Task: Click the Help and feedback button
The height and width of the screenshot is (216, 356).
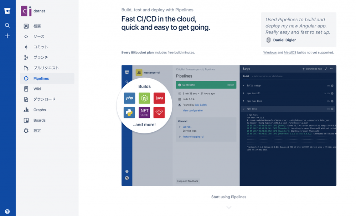Action: tap(187, 181)
